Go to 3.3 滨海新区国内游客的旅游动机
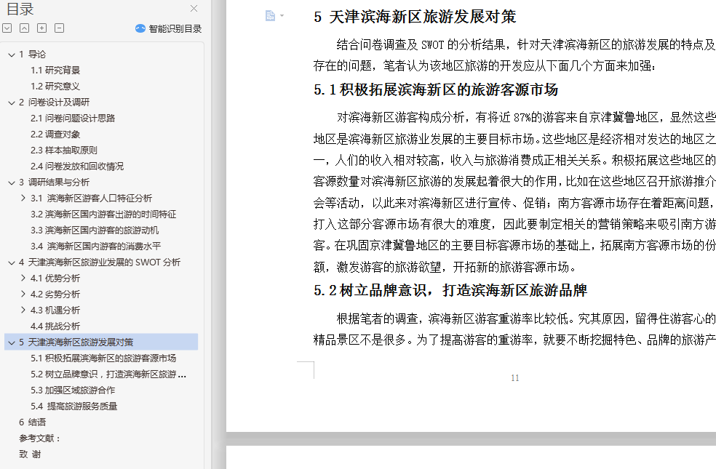The width and height of the screenshot is (716, 469). pyautogui.click(x=95, y=230)
